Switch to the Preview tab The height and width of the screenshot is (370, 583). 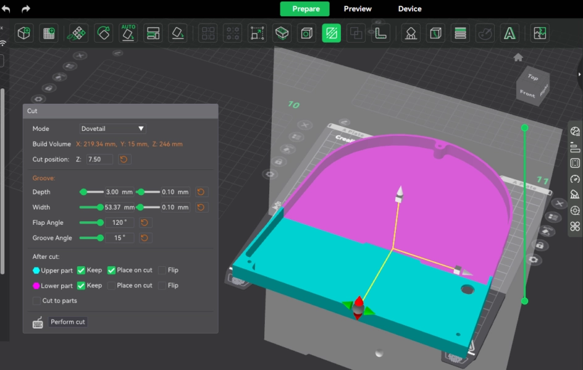point(358,9)
